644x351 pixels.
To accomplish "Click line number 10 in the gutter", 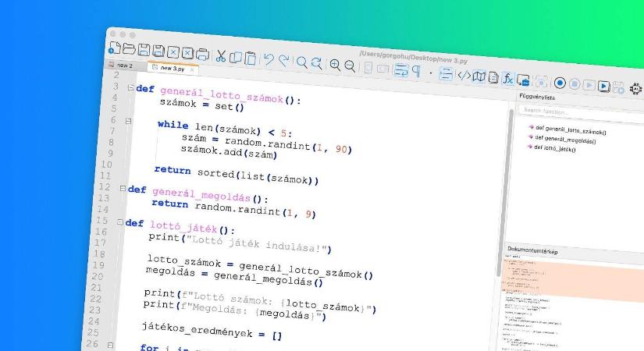I will 106,165.
